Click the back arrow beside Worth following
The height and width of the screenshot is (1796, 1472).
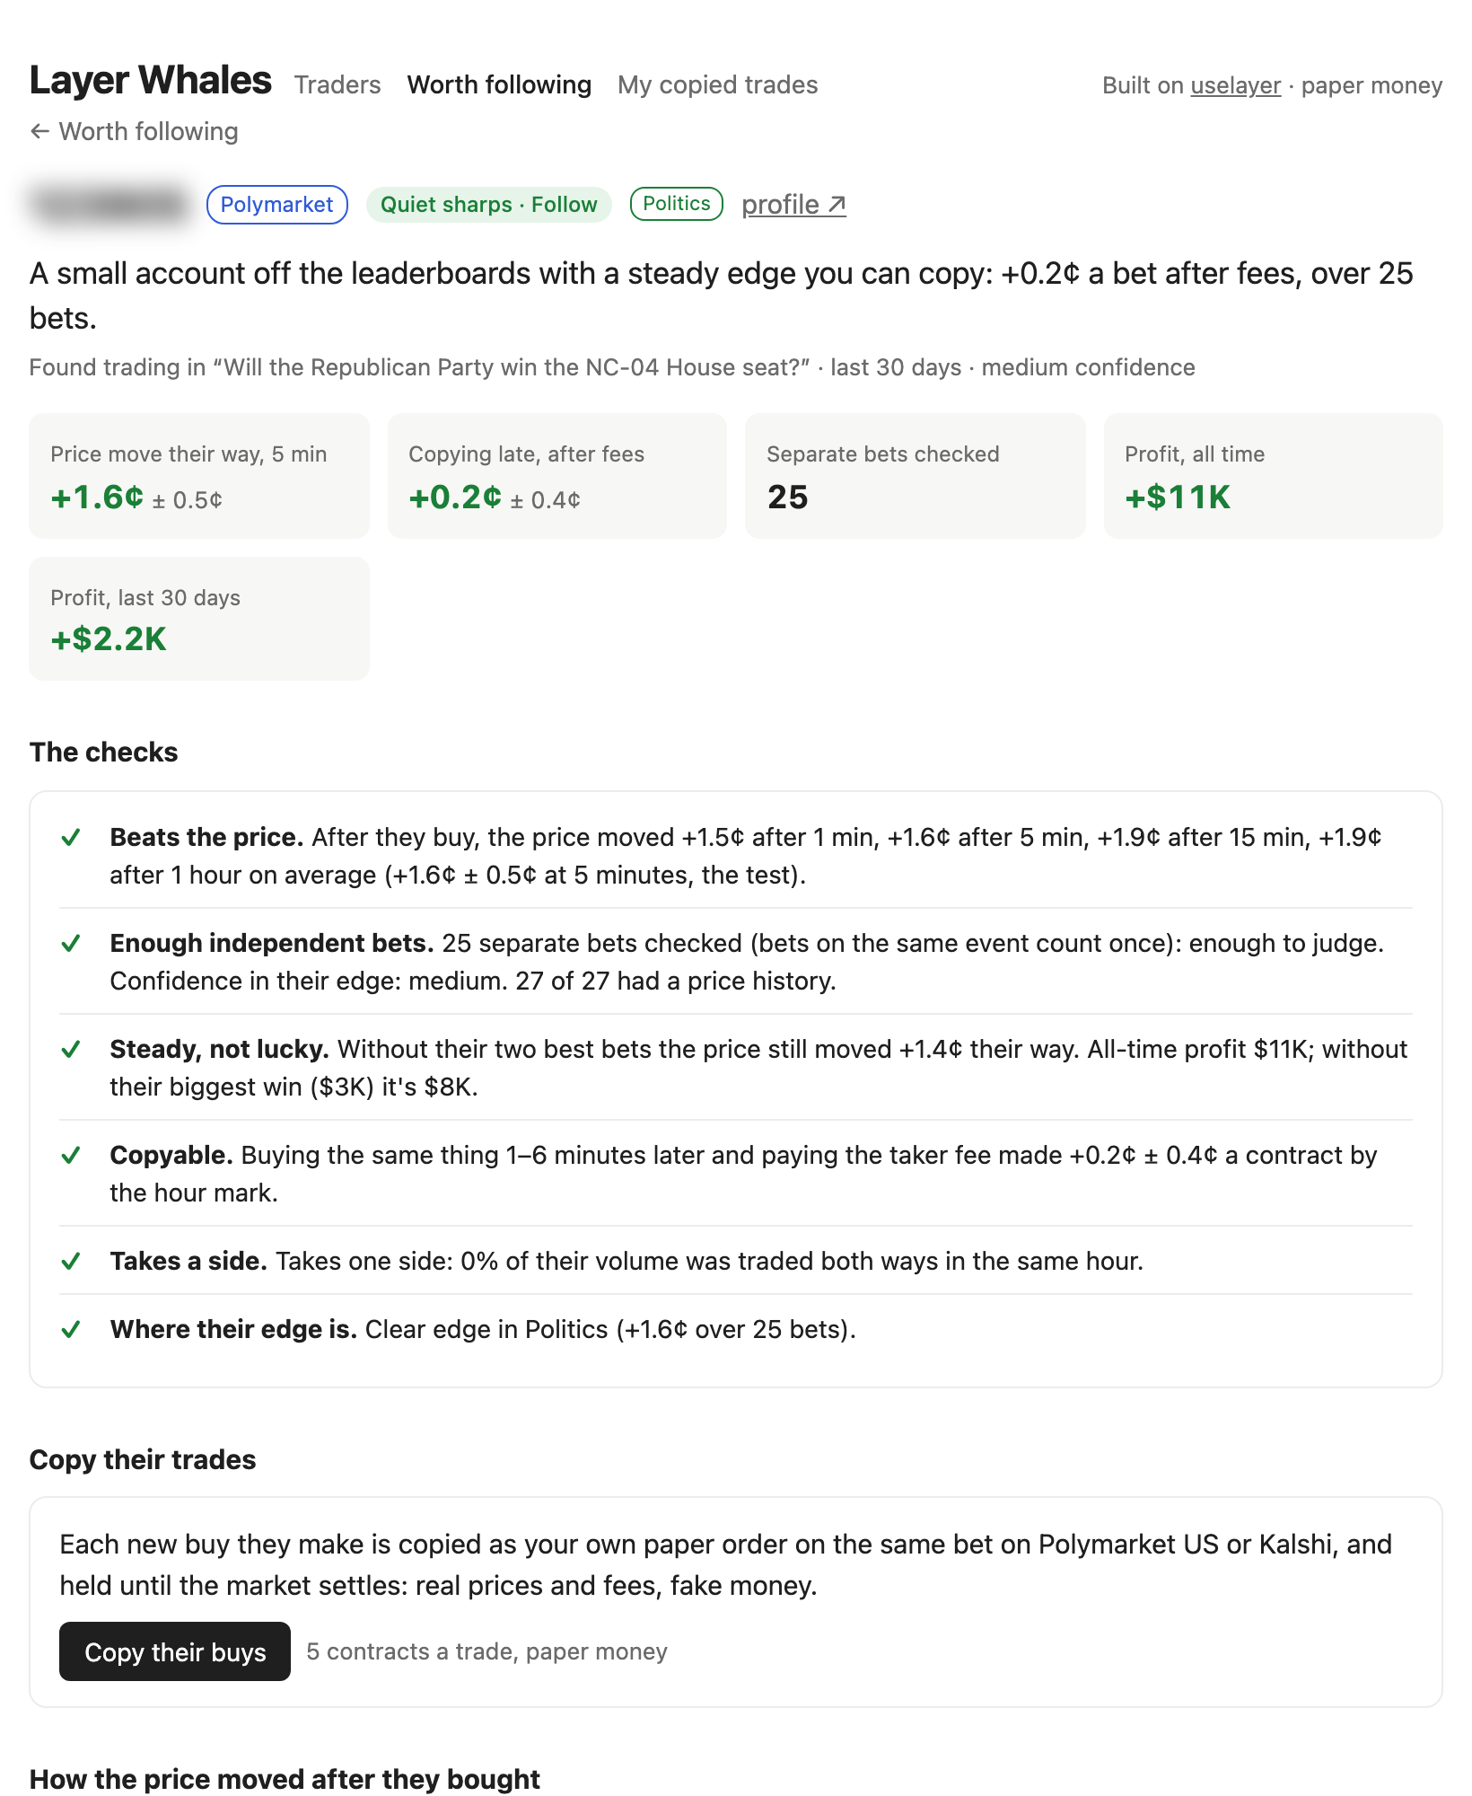click(39, 131)
